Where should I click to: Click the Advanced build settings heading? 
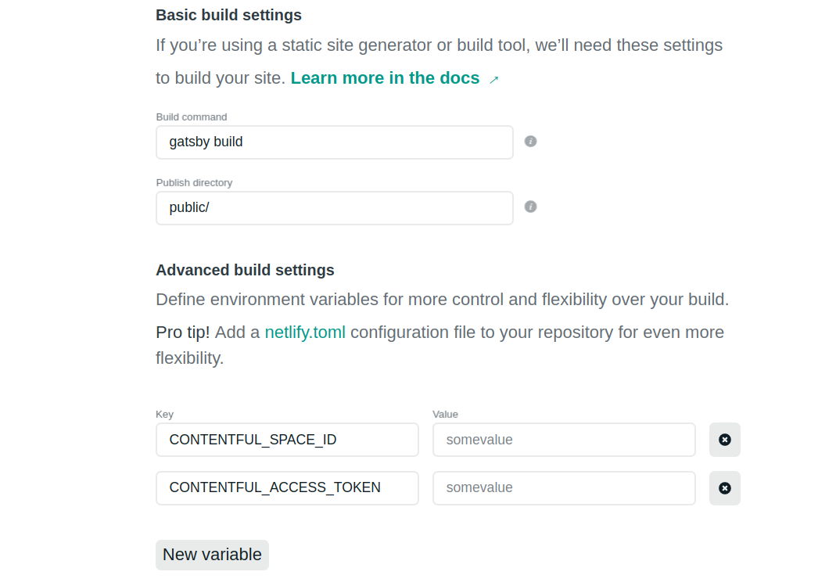245,270
